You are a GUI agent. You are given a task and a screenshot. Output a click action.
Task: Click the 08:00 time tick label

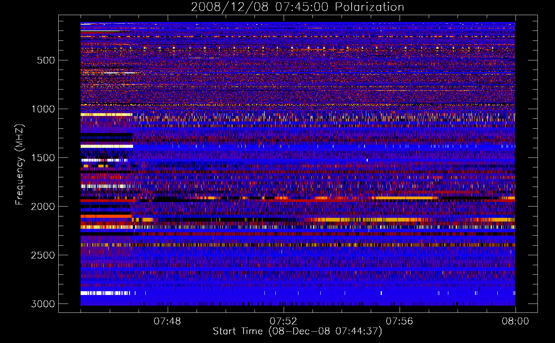515,321
